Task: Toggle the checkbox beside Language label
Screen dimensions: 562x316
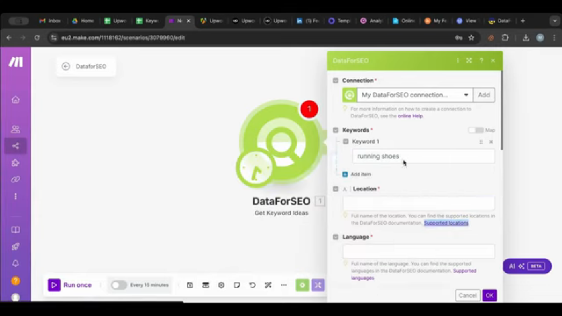Action: (336, 237)
